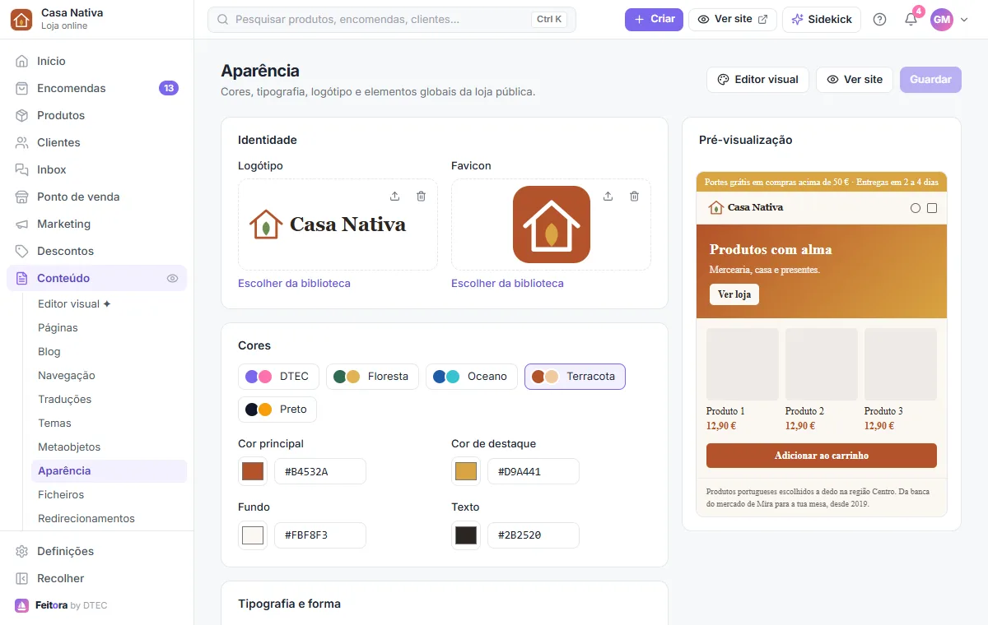
Task: Collapse the Conteúdo sidebar section
Action: coord(97,278)
